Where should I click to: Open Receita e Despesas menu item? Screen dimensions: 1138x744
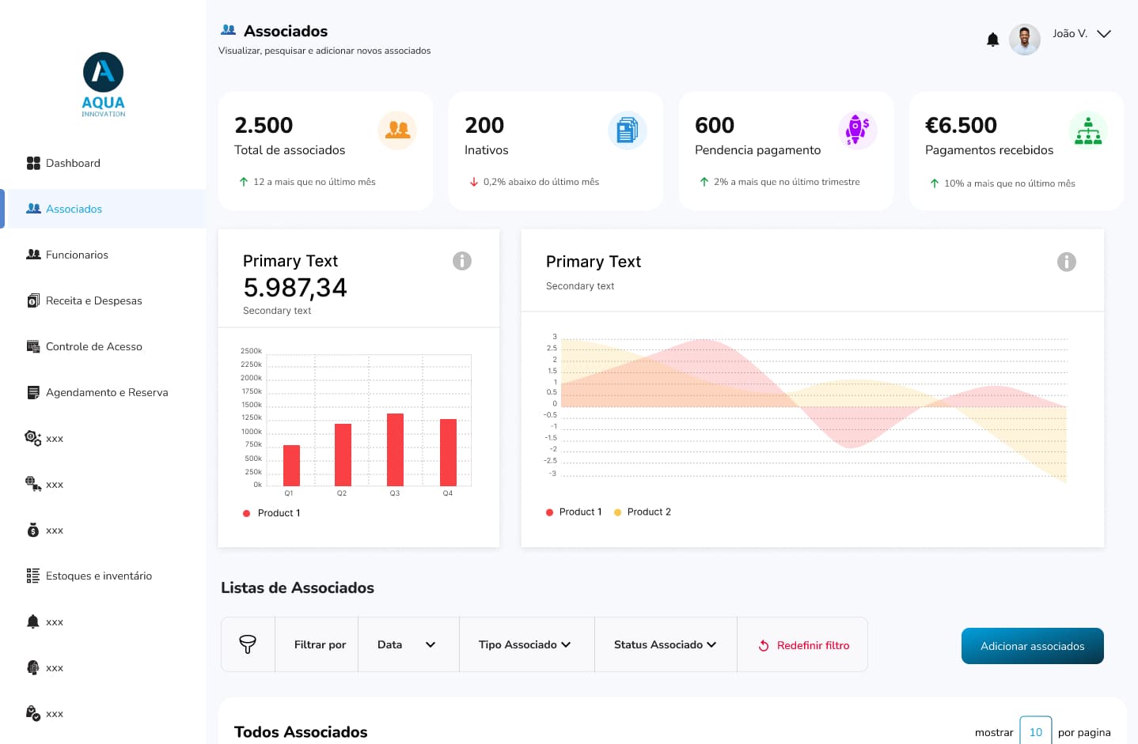(x=93, y=300)
